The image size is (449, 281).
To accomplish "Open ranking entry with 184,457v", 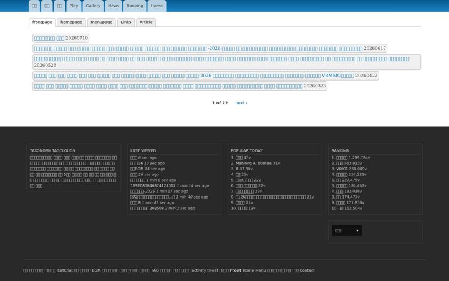I will 342,186.
